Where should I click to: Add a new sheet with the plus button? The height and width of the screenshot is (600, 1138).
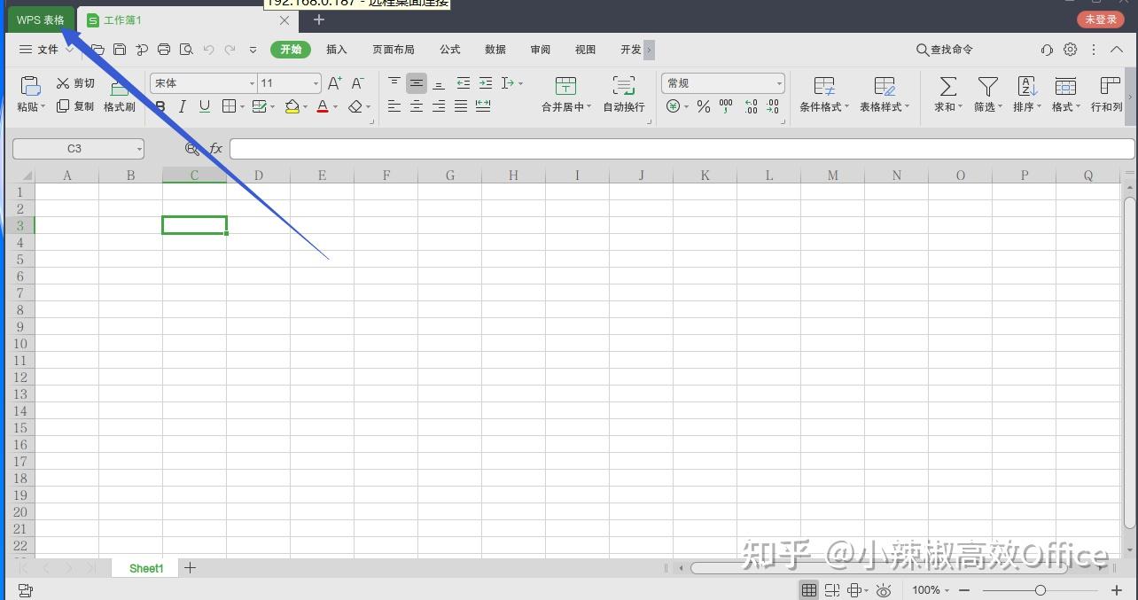pos(190,567)
